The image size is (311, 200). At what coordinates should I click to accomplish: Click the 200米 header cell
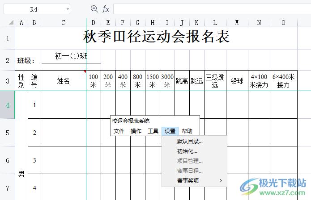click(x=108, y=81)
